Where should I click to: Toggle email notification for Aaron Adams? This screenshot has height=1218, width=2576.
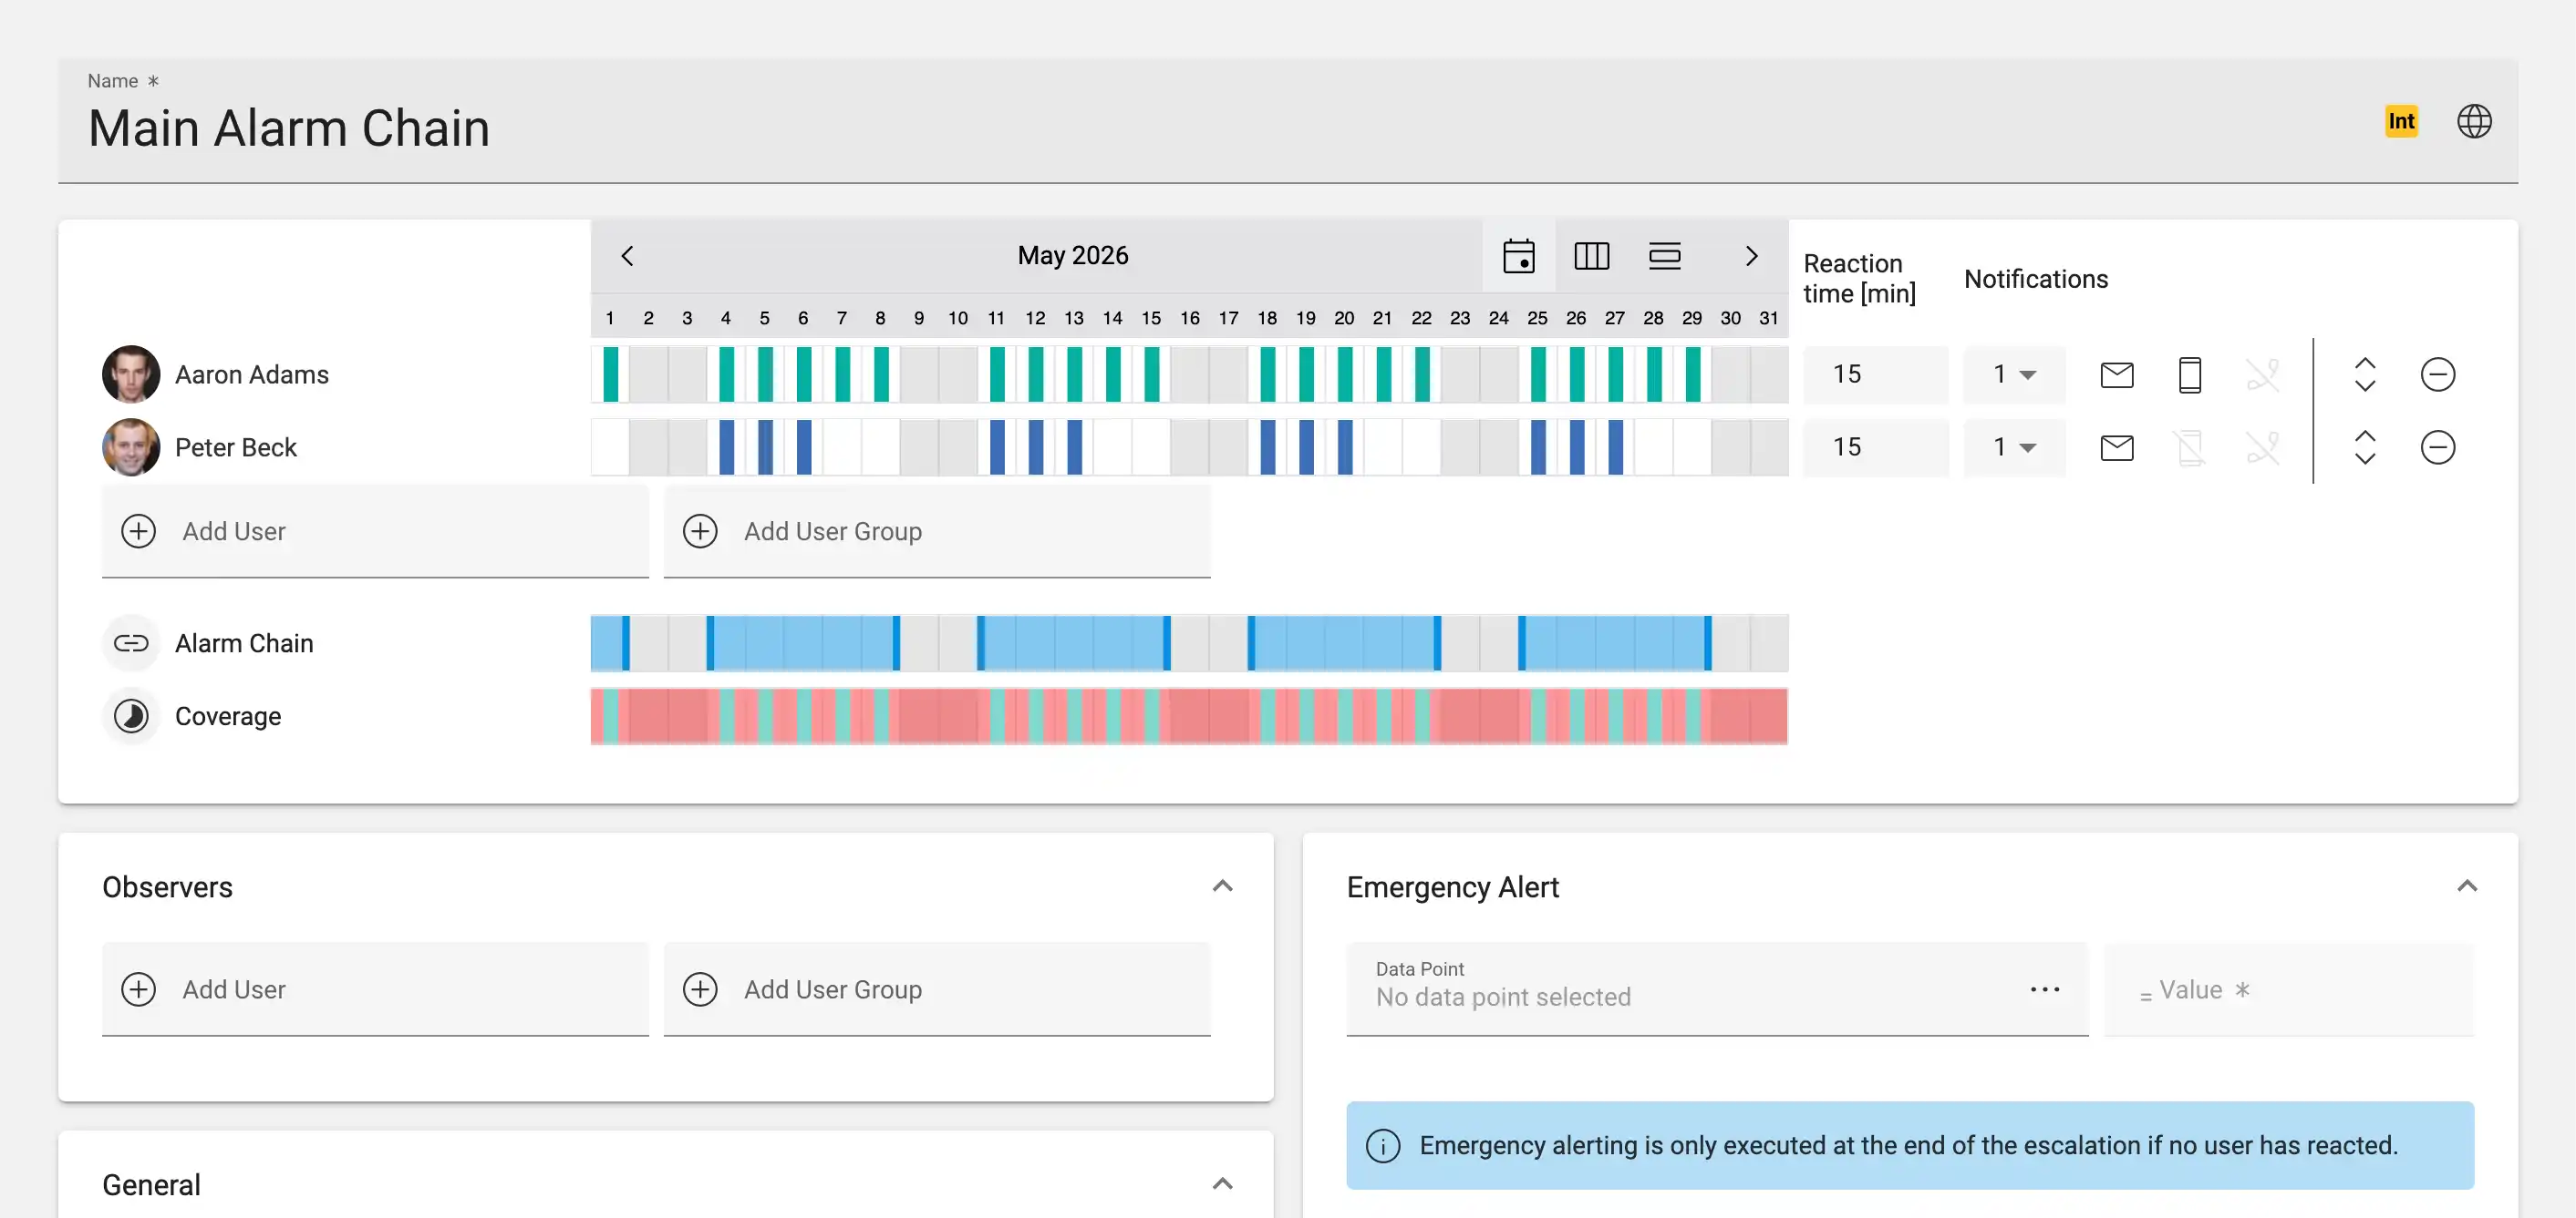(x=2116, y=374)
